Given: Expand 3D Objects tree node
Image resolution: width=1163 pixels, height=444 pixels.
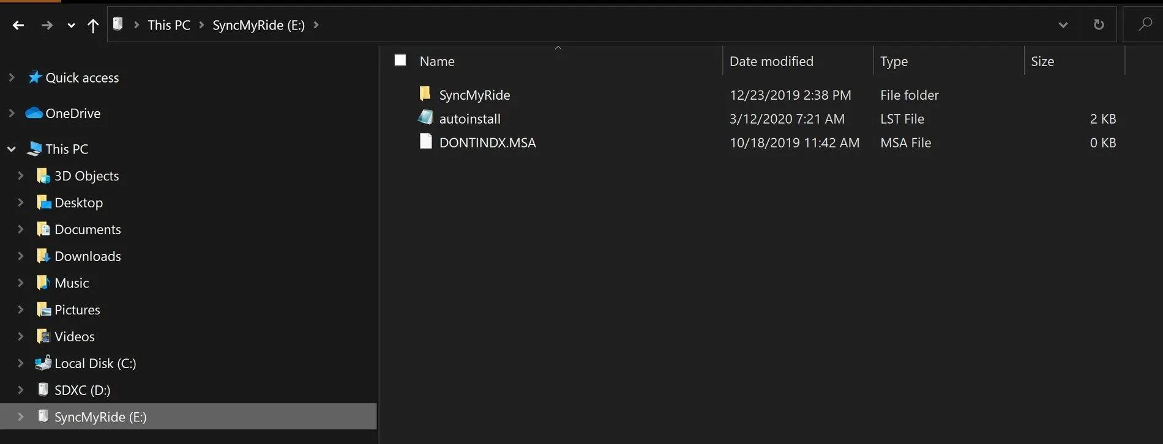Looking at the screenshot, I should [x=20, y=176].
